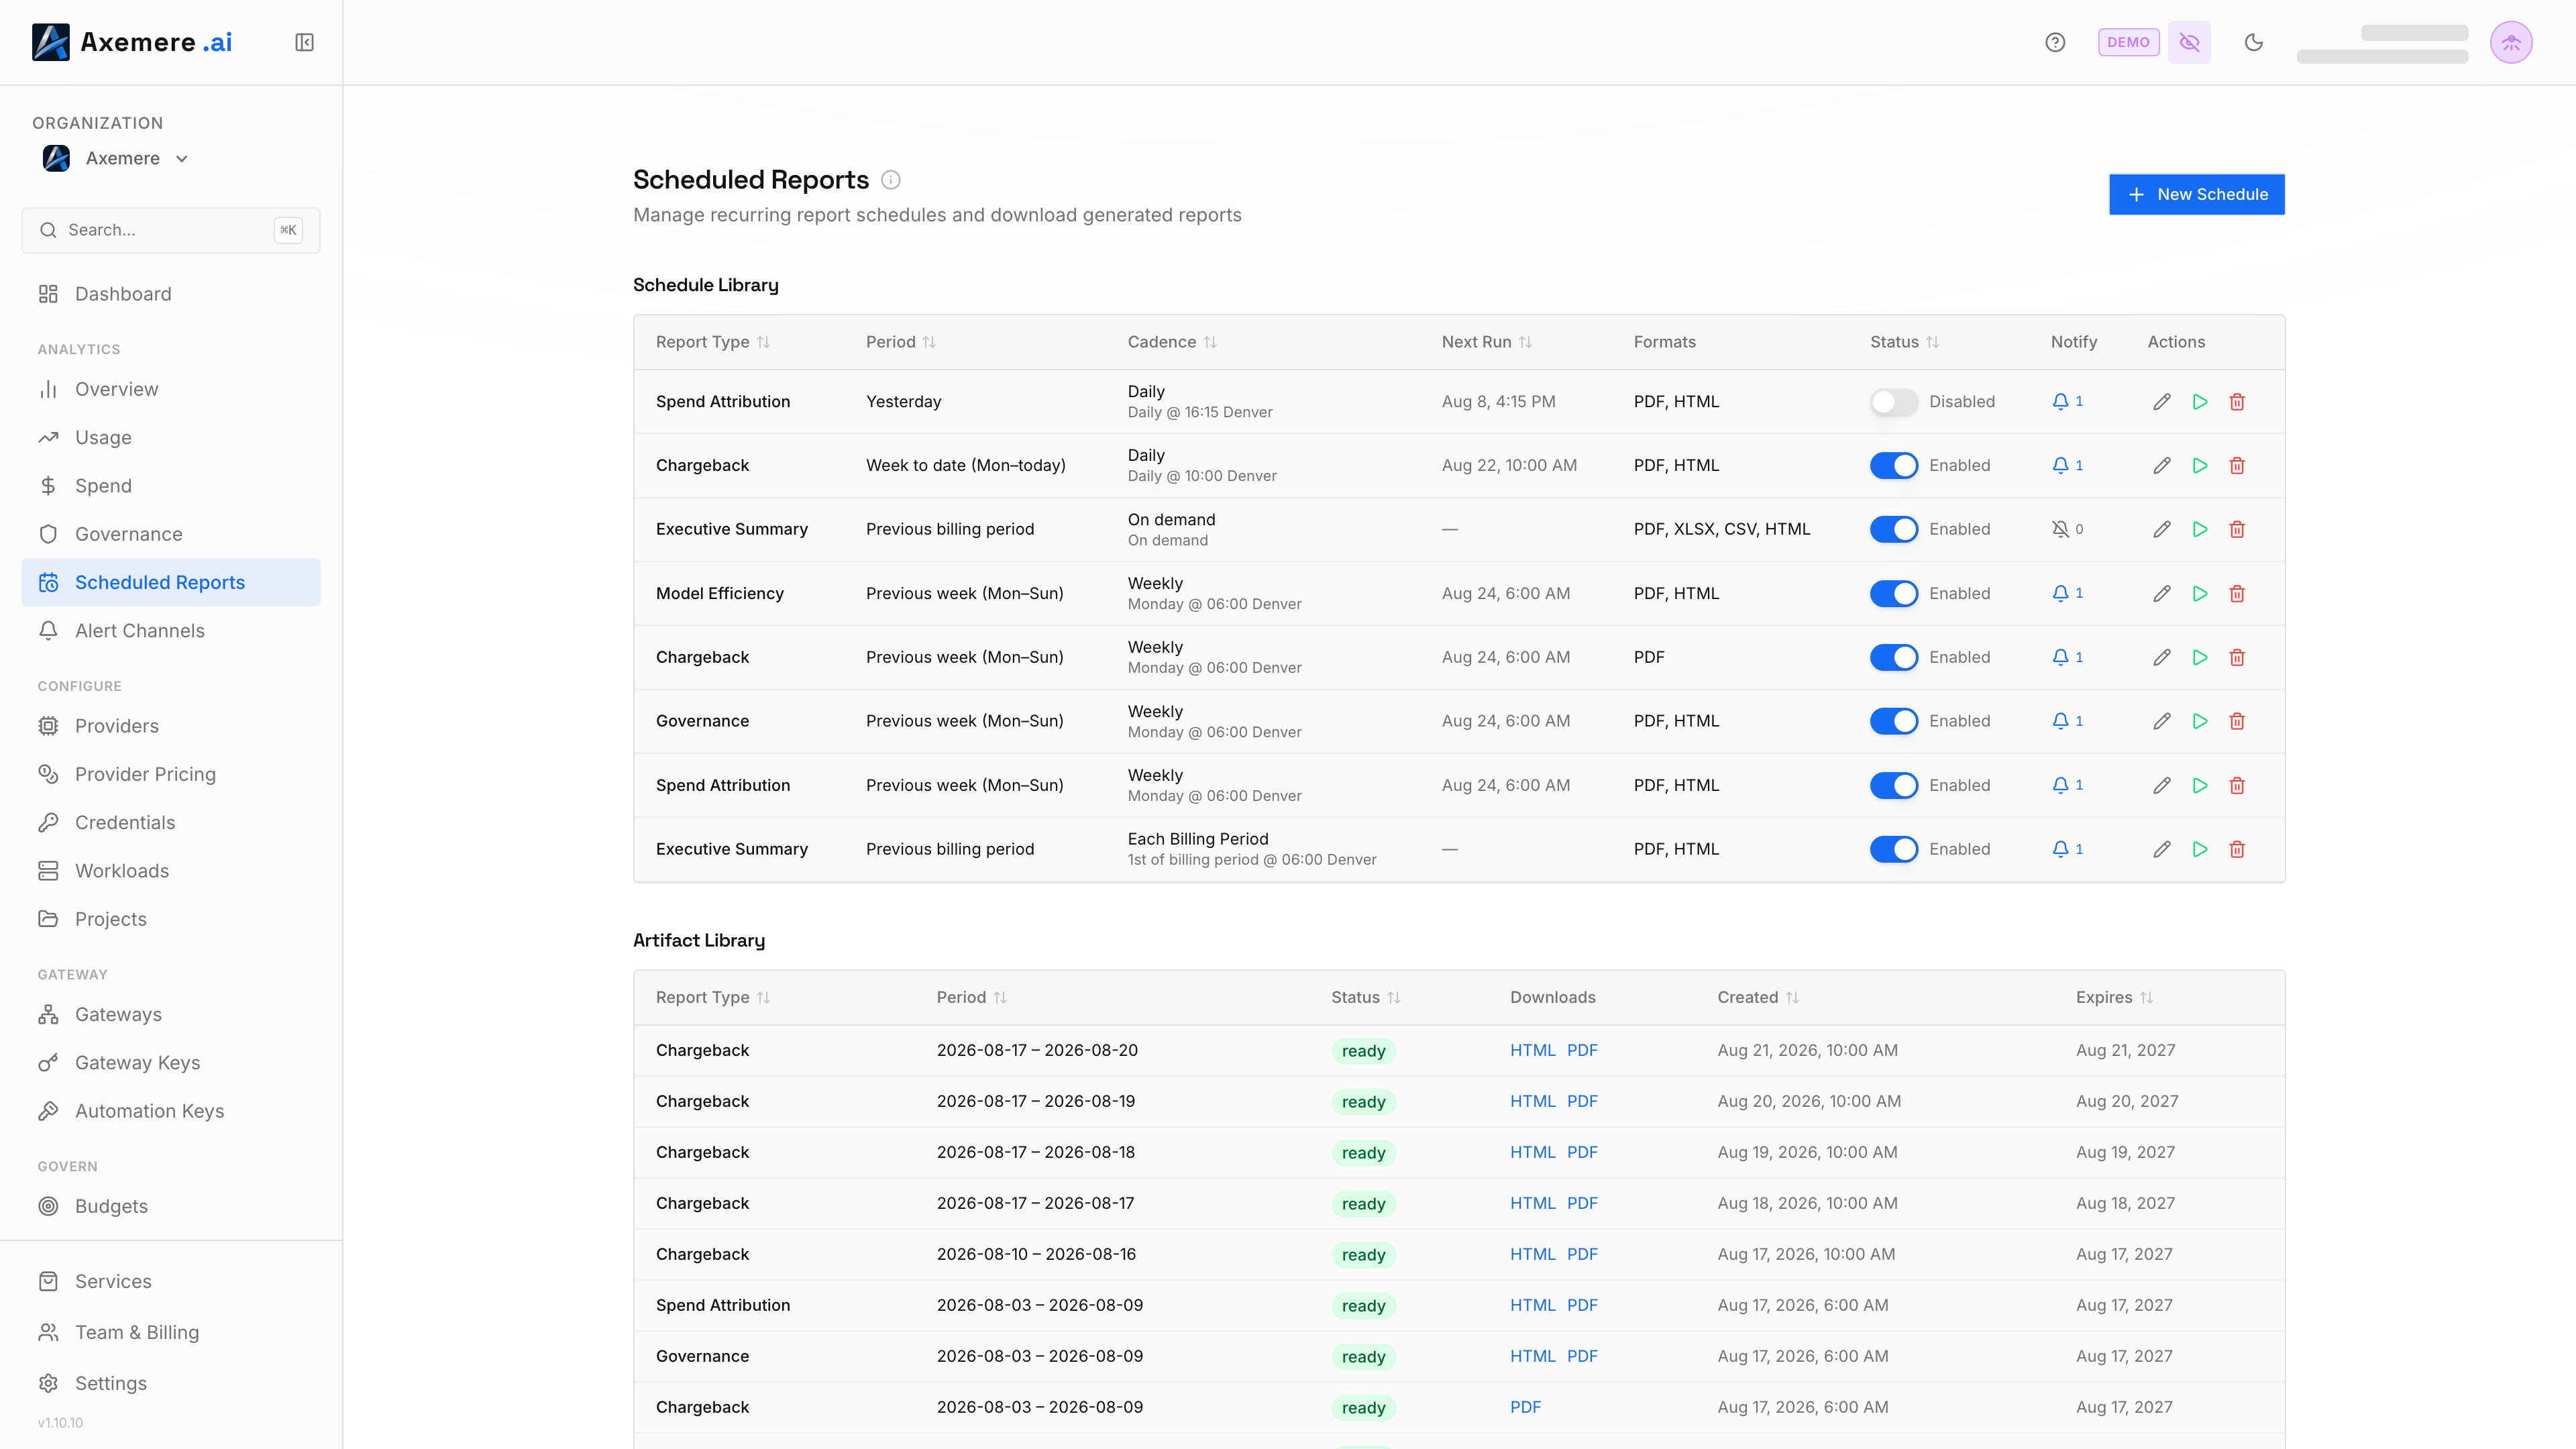Enable the daily Spend Attribution schedule toggle
The width and height of the screenshot is (2576, 1449).
click(x=1894, y=402)
